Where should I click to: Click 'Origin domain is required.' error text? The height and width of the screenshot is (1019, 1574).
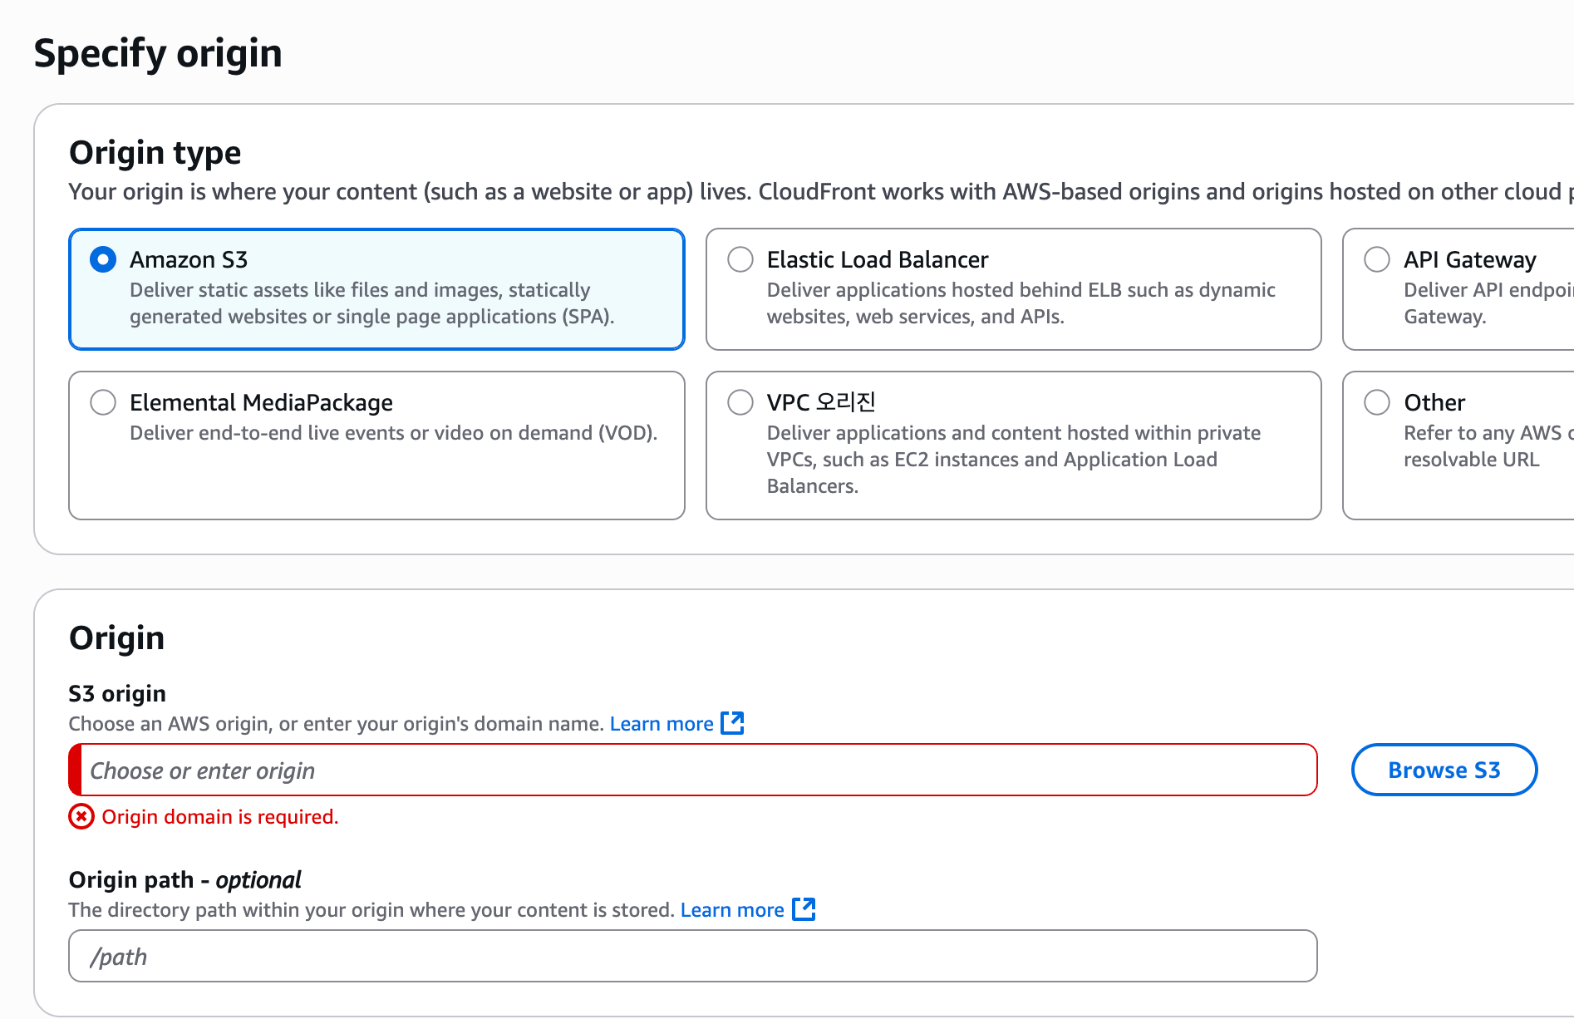(x=220, y=817)
